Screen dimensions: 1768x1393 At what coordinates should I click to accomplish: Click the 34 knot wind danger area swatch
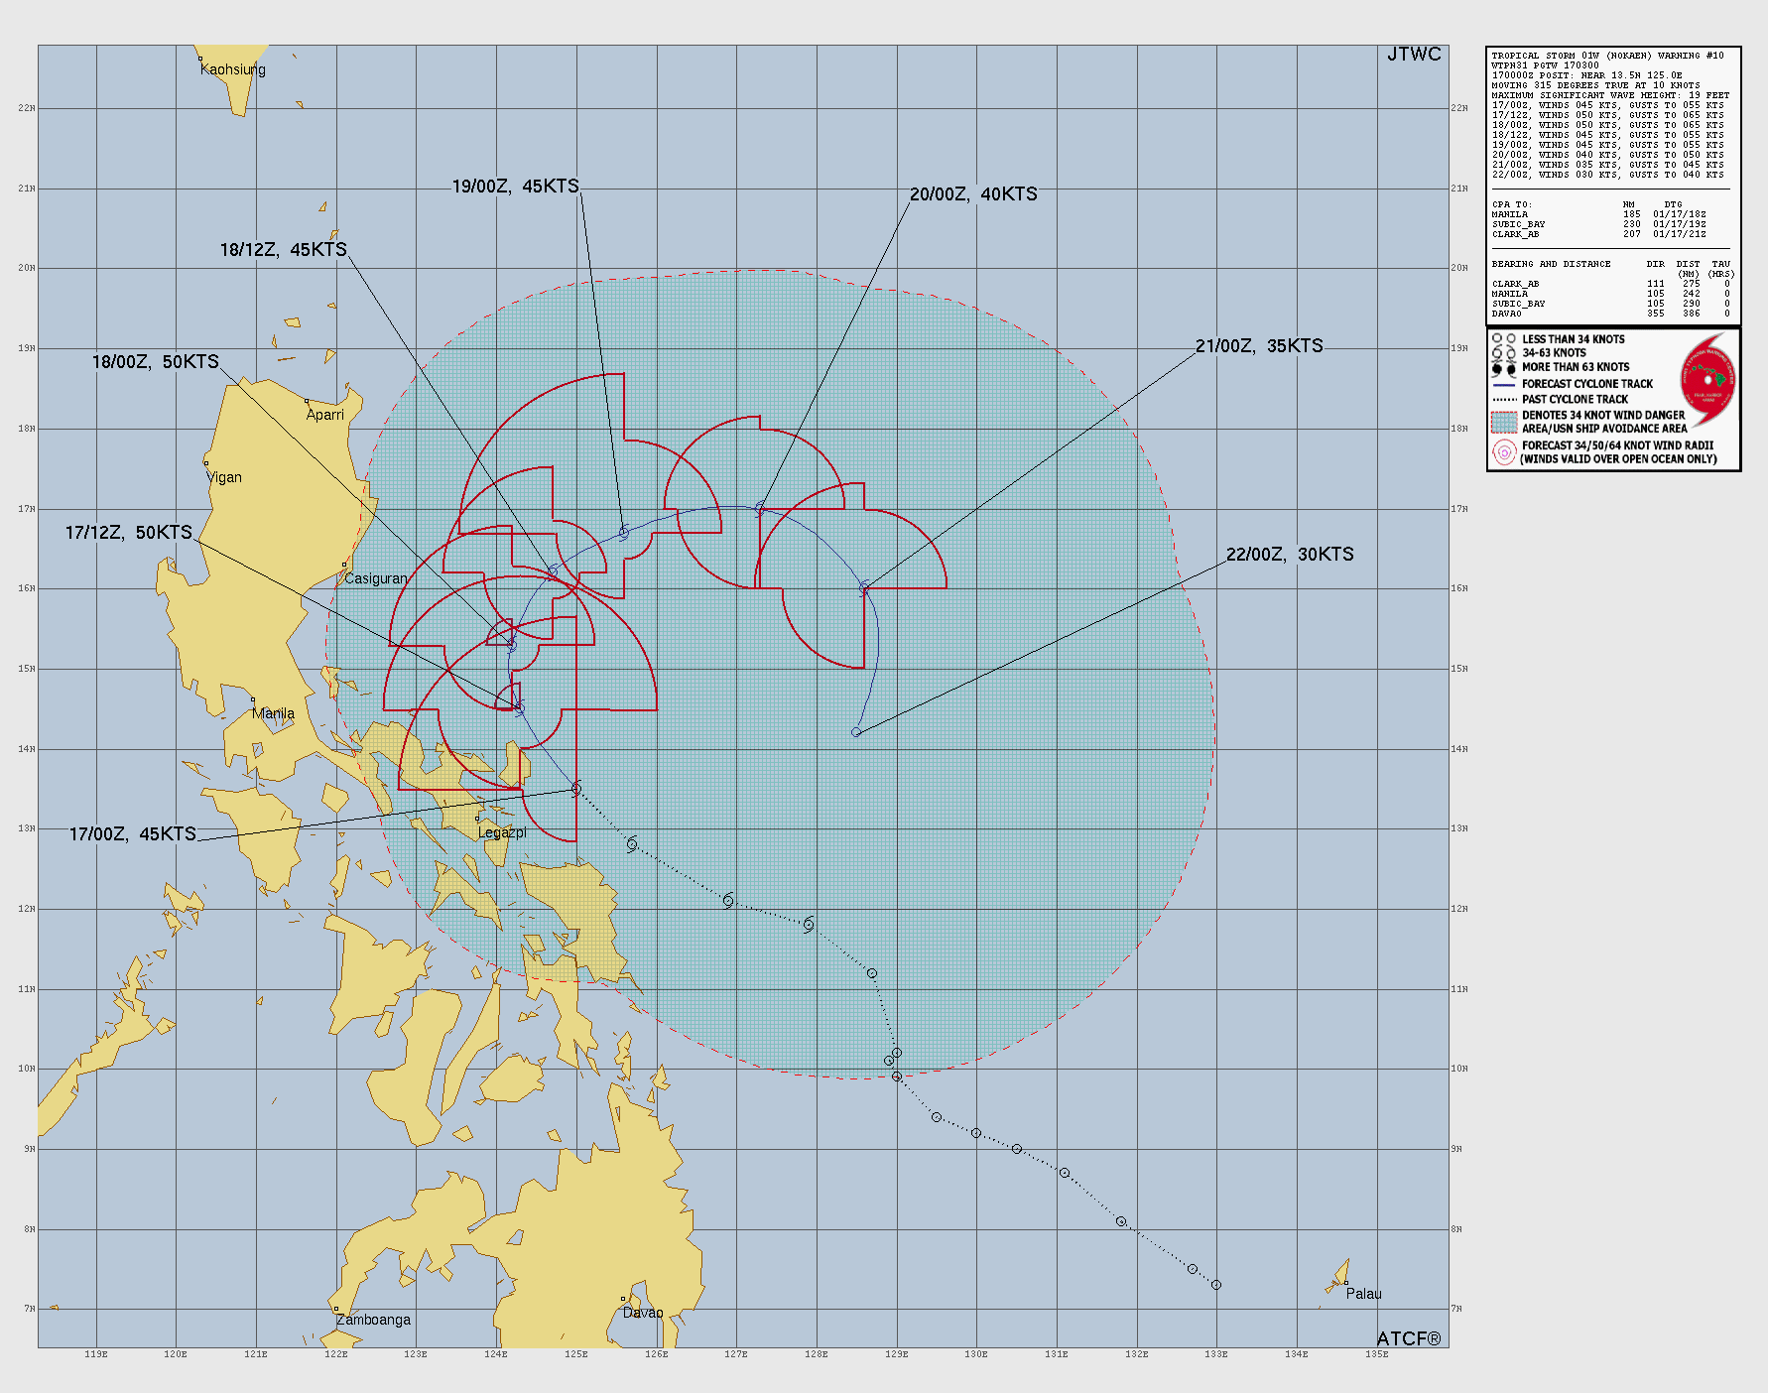tap(1504, 422)
